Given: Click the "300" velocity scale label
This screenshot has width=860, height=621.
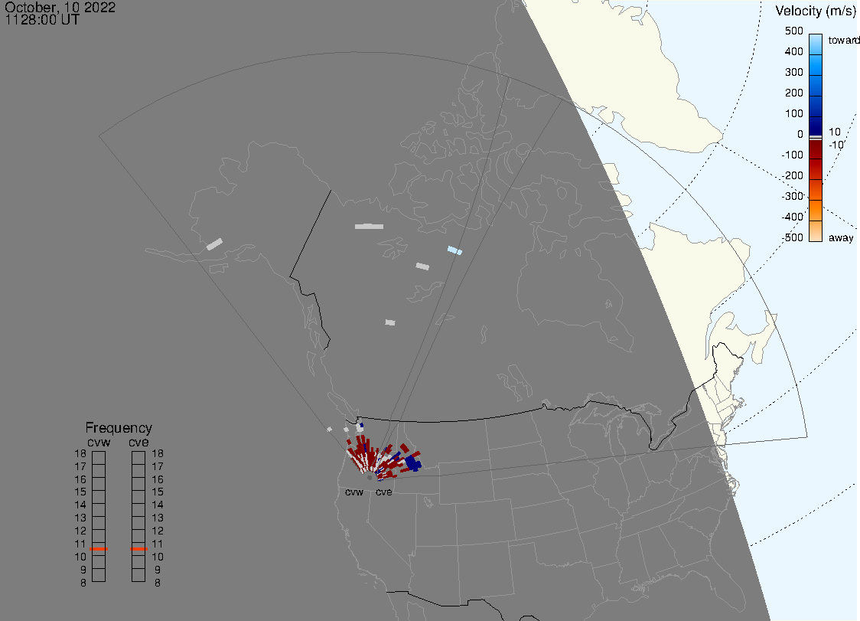Looking at the screenshot, I should coord(793,73).
